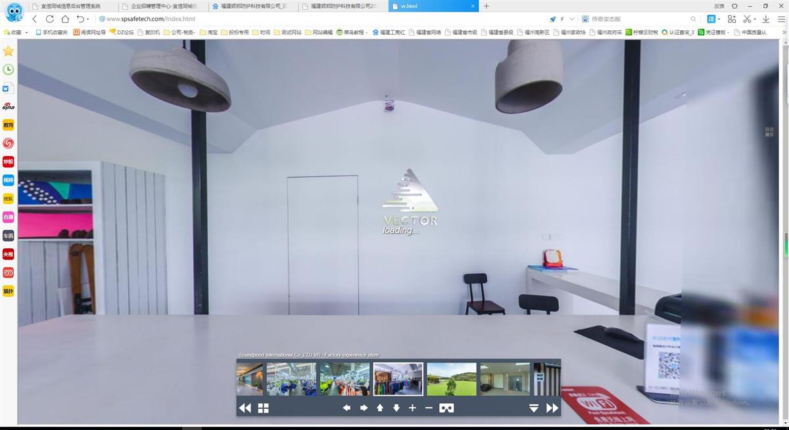Open the 阅读网址导 bookmark

(x=89, y=32)
